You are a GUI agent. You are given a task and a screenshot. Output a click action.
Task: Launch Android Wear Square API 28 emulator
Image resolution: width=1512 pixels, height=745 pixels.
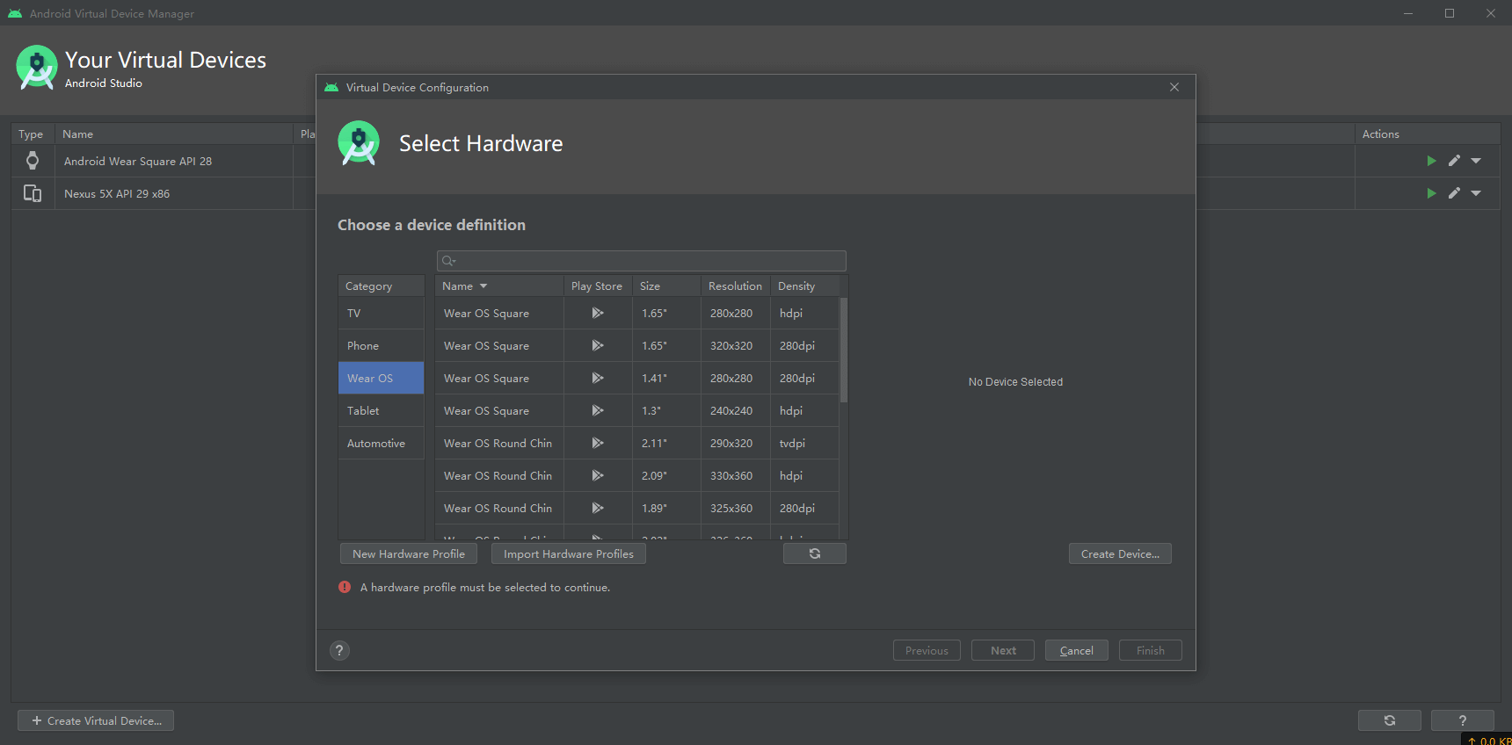click(1431, 161)
